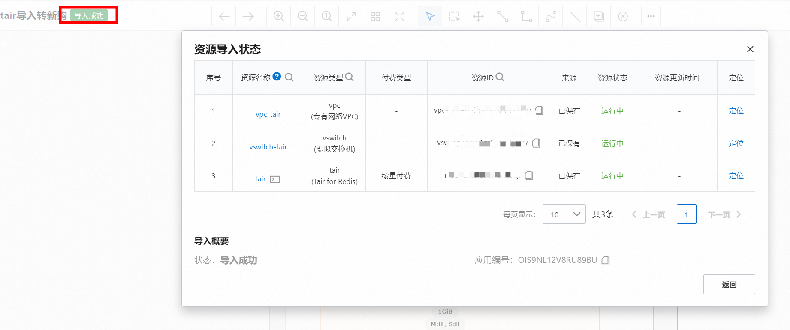Viewport: 790px width, 330px height.
Task: Click the tair (Tair for Redis) type cell
Action: coord(335,176)
